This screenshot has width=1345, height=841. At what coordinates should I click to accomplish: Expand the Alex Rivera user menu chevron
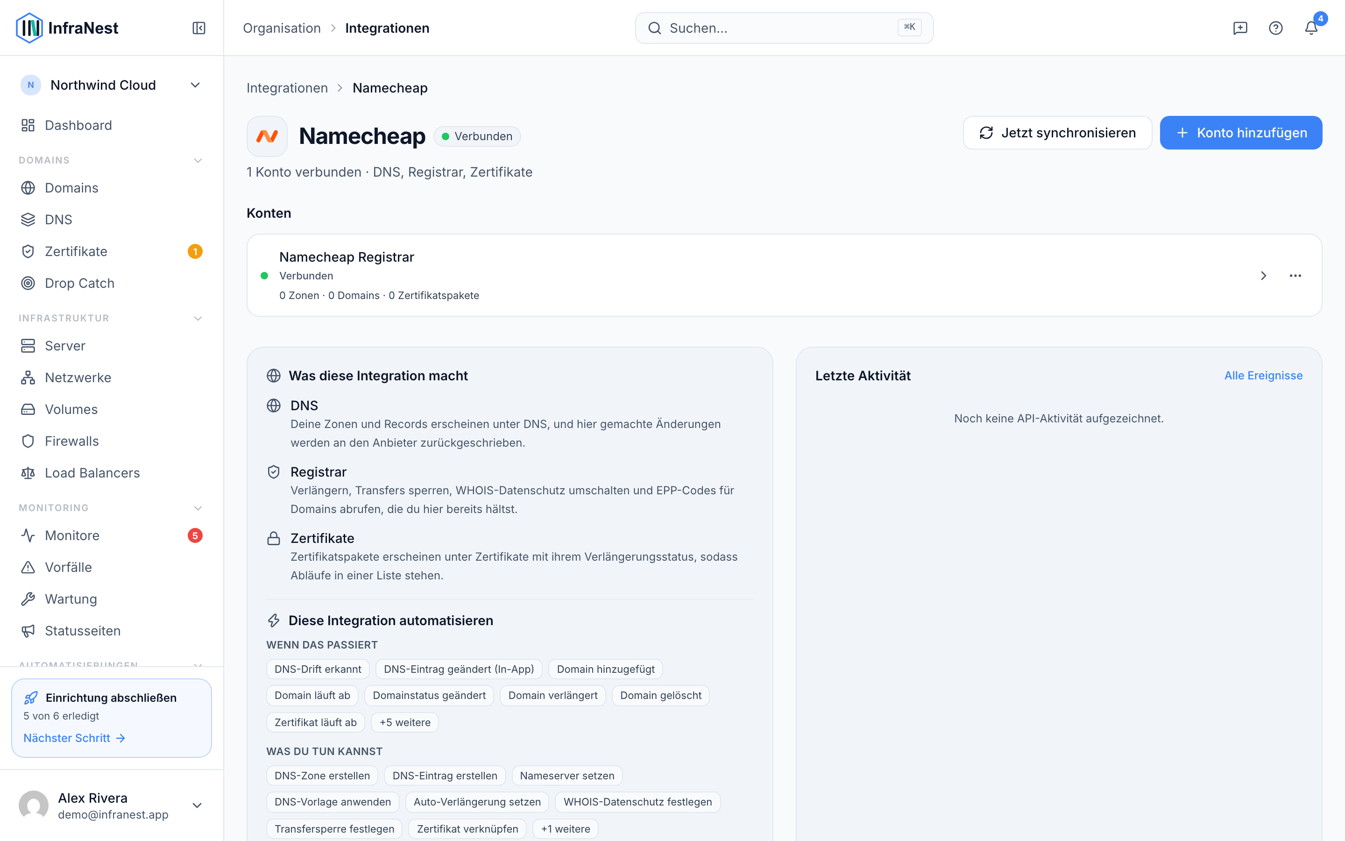point(197,805)
